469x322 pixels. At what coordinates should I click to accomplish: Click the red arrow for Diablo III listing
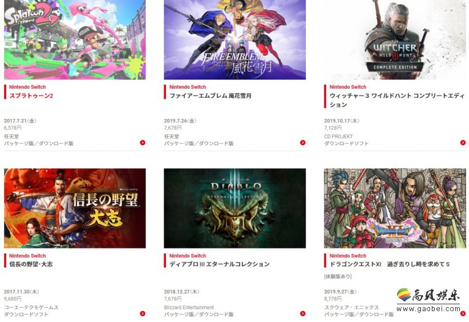[303, 313]
